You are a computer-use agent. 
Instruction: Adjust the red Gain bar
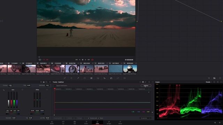click(11, 100)
